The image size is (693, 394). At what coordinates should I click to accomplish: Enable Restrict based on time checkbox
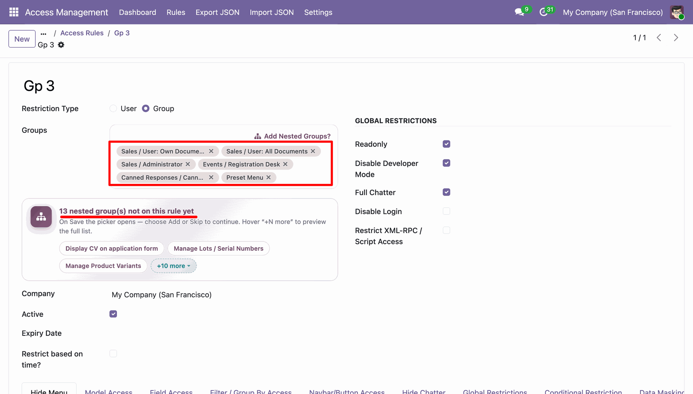[x=113, y=354]
